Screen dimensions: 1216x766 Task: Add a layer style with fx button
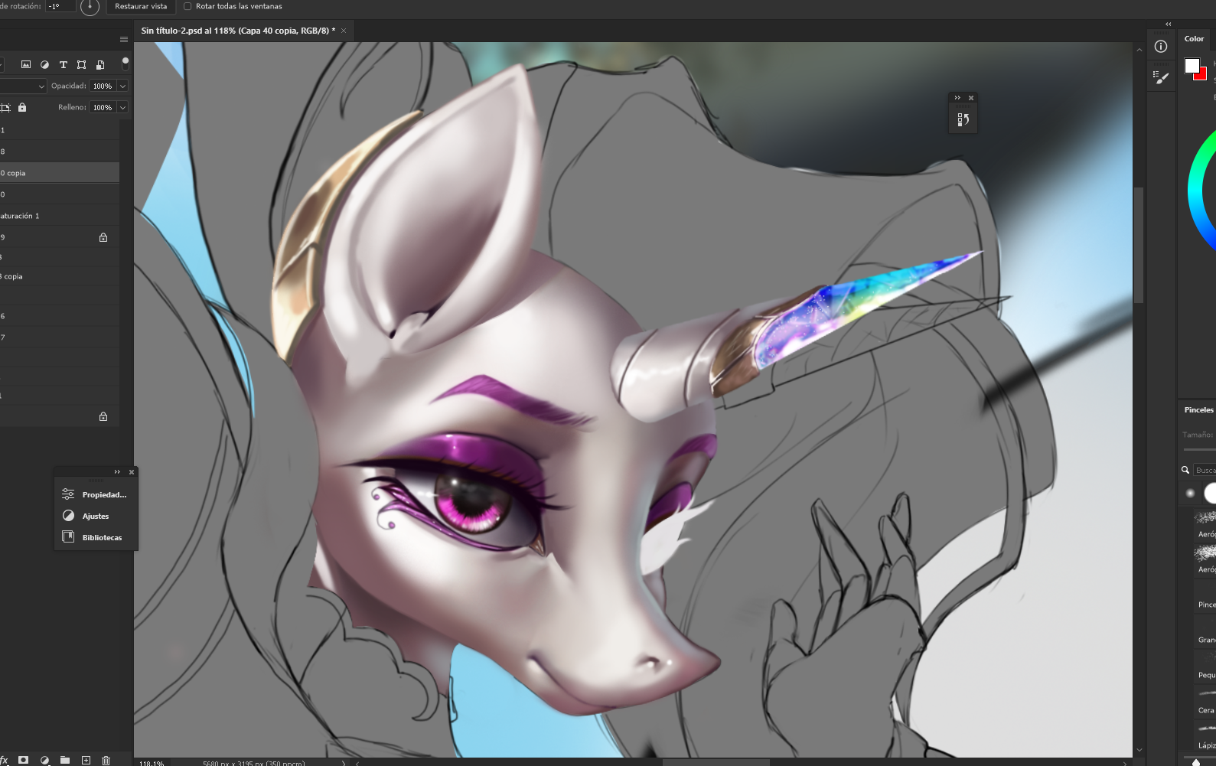[x=4, y=760]
